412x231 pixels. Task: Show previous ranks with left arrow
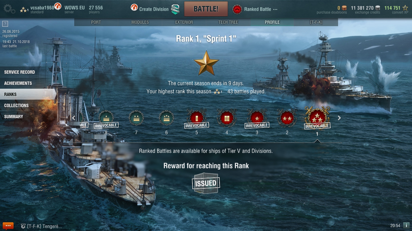(74, 118)
